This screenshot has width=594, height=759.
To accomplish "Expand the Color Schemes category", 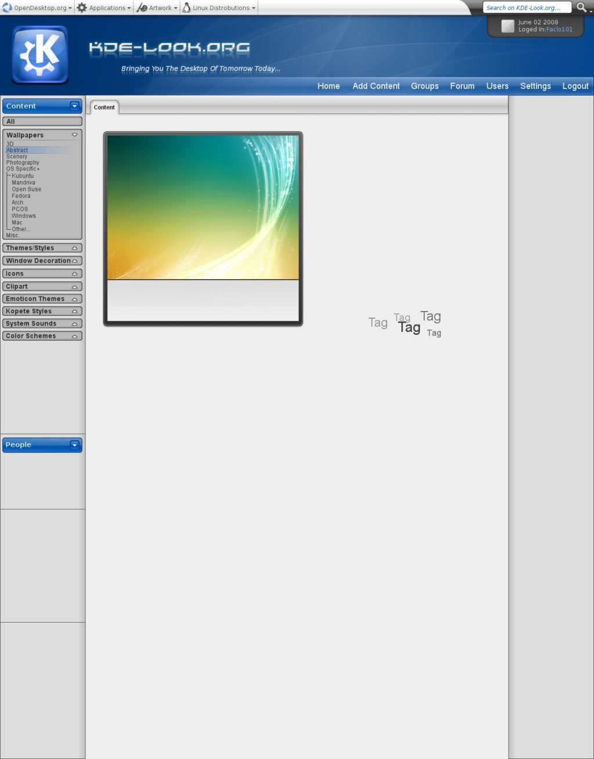I will (42, 336).
